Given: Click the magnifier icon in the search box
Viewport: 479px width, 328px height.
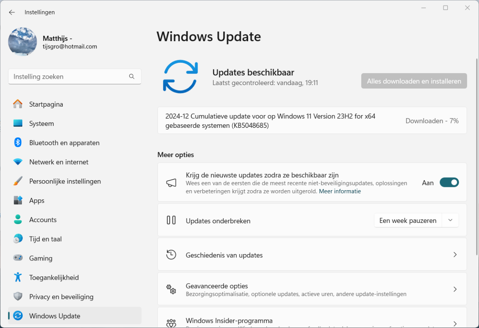Looking at the screenshot, I should pos(132,77).
